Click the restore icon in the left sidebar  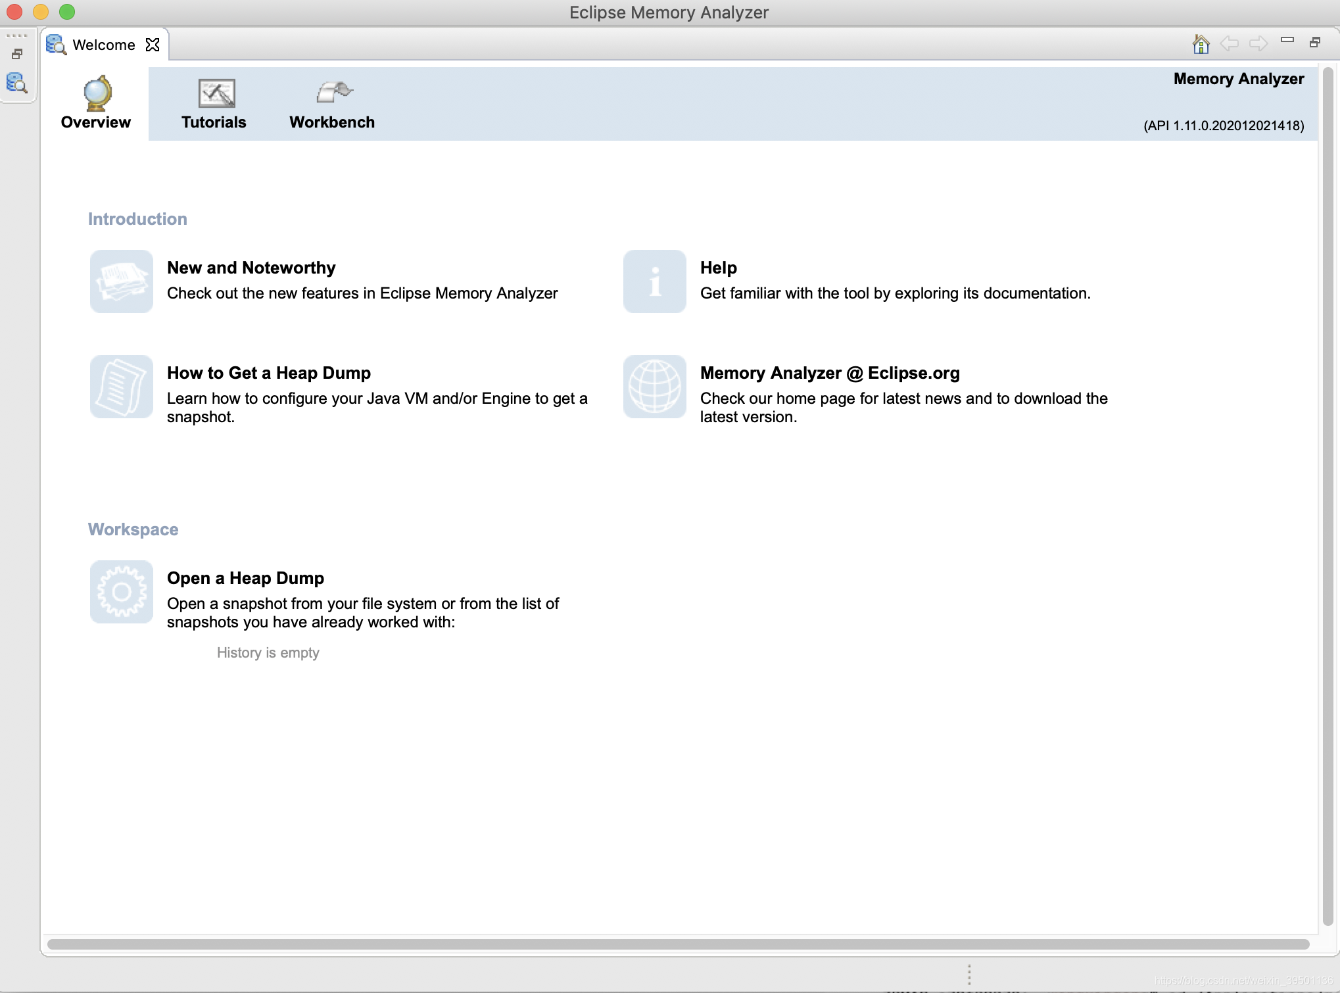point(17,54)
